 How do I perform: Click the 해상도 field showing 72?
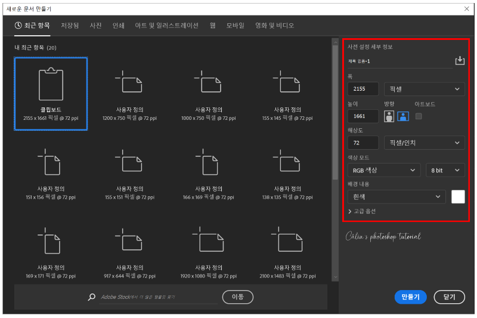tap(363, 143)
